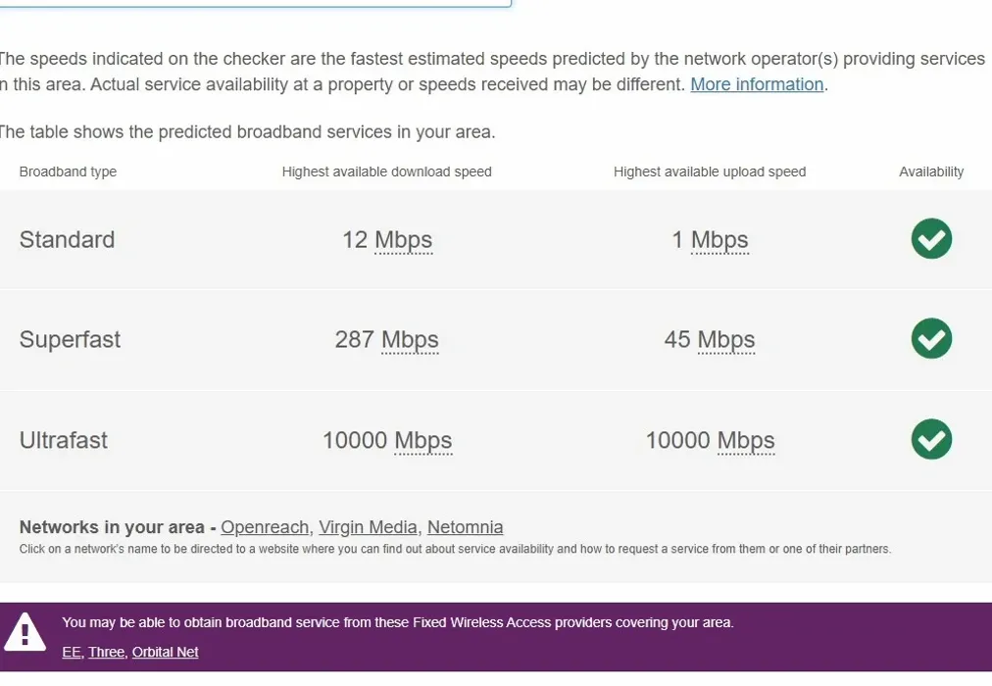Show tooltip on 287 Mbps download speed
Viewport: 992px width, 686px height.
pyautogui.click(x=410, y=339)
